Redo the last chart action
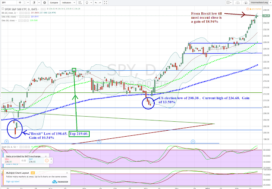The width and height of the screenshot is (272, 189). (100, 3)
